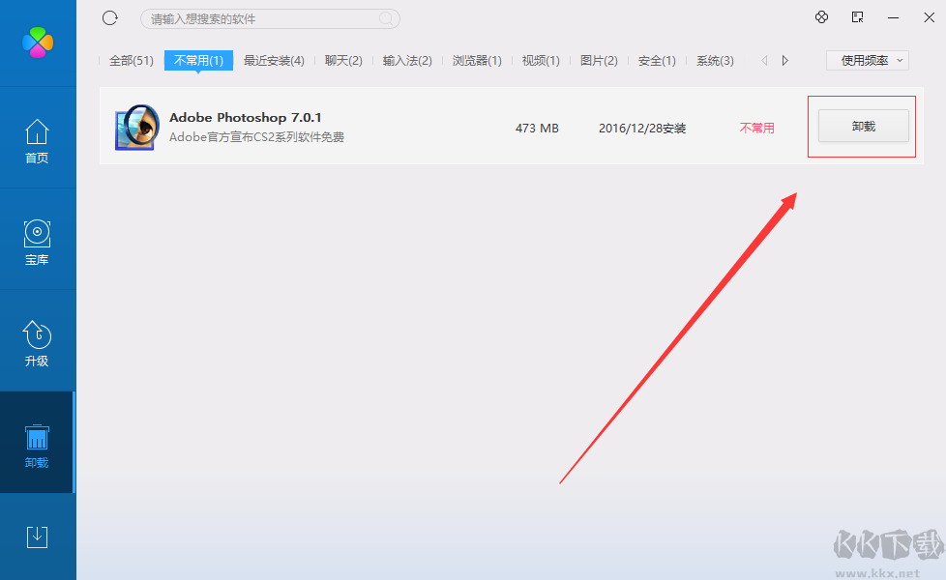Go to 首页 home in sidebar

[37, 140]
